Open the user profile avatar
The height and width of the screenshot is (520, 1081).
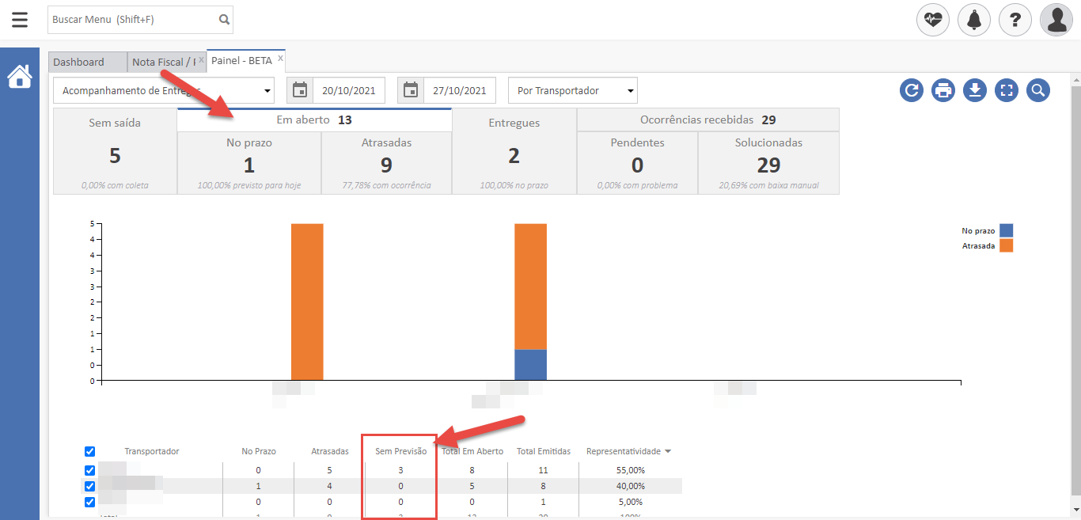(x=1056, y=20)
